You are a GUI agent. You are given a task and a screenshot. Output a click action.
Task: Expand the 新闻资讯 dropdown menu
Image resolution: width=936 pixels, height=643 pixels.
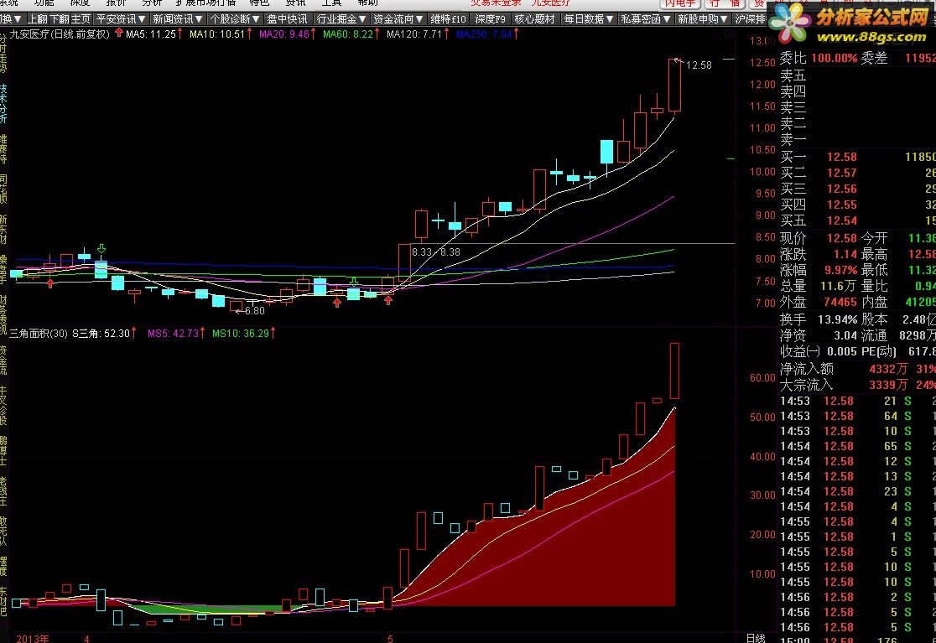[177, 19]
